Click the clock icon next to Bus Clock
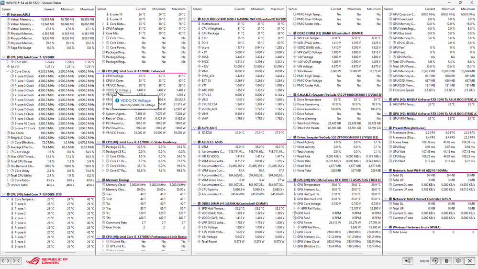 pos(8,133)
